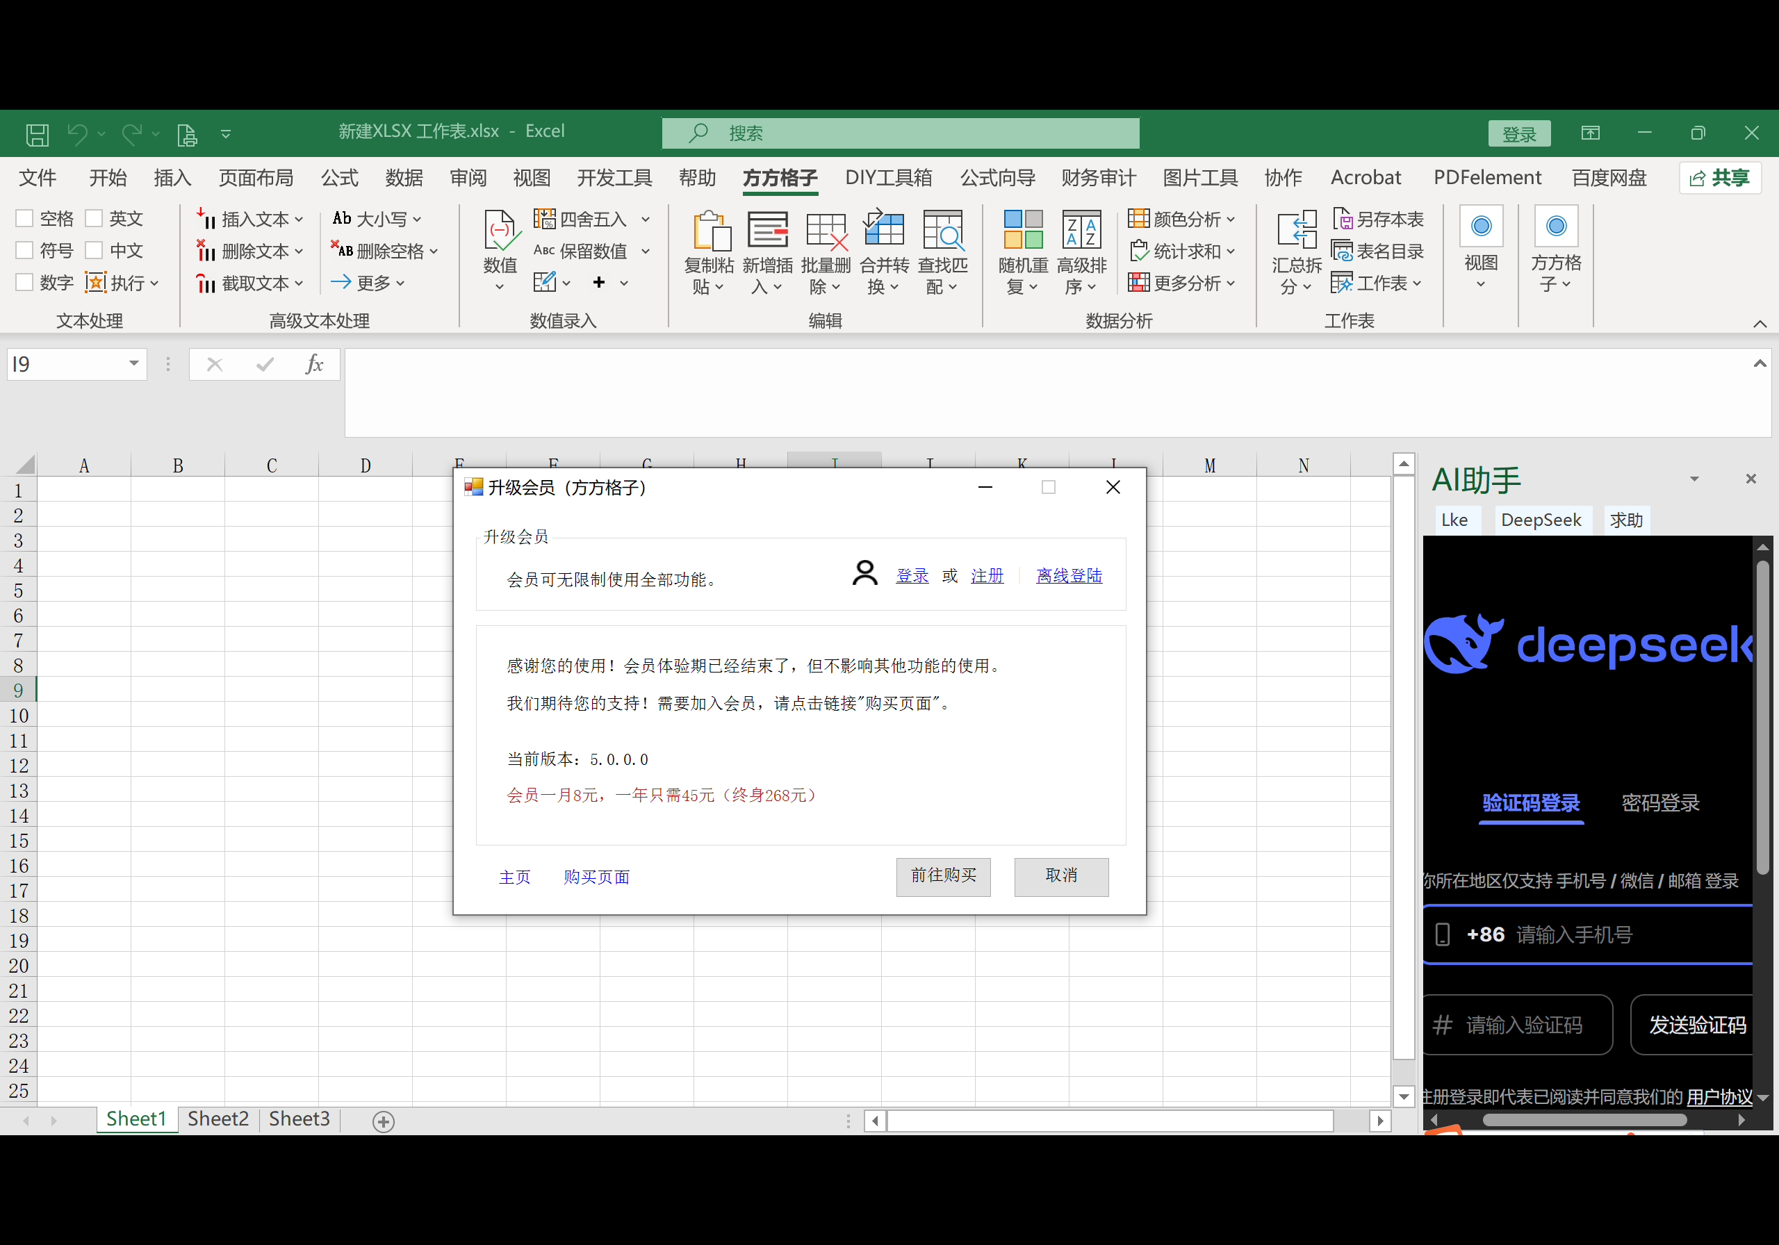
Task: Open the 查找匹配 tool
Action: click(x=943, y=230)
